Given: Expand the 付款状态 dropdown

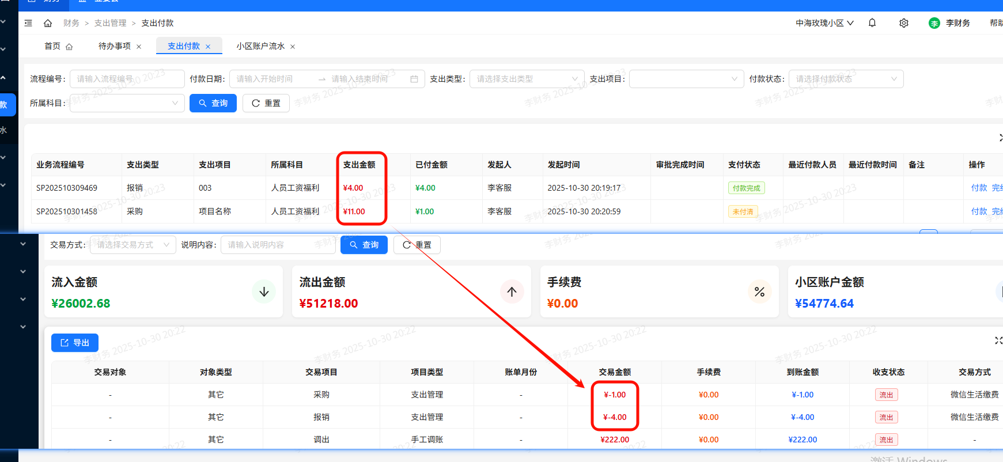Looking at the screenshot, I should (845, 79).
